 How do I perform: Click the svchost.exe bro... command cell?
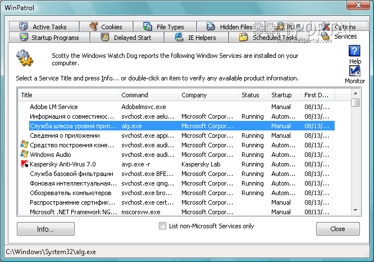pos(147,193)
